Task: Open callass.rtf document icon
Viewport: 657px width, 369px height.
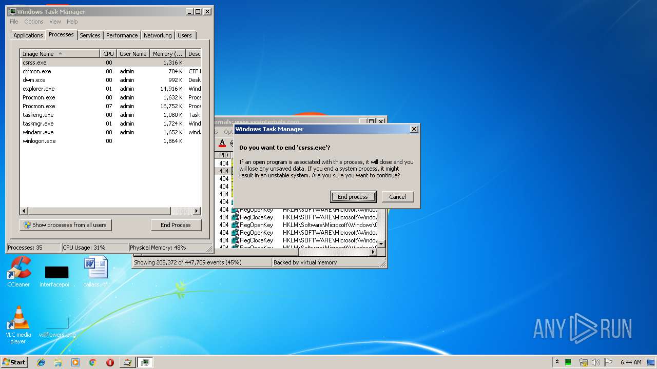Action: pyautogui.click(x=96, y=272)
